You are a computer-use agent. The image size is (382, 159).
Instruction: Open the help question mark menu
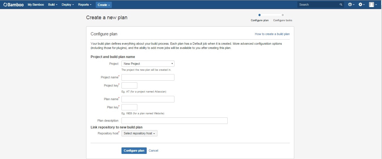coord(351,5)
